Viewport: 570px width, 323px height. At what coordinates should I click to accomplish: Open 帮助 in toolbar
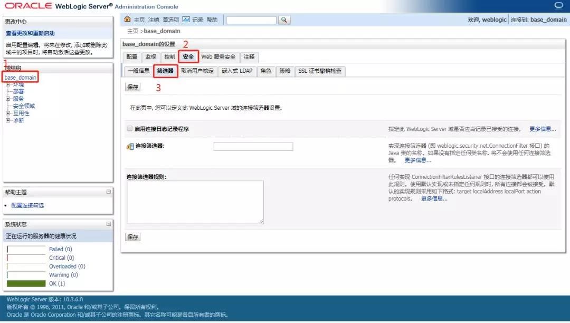click(212, 20)
